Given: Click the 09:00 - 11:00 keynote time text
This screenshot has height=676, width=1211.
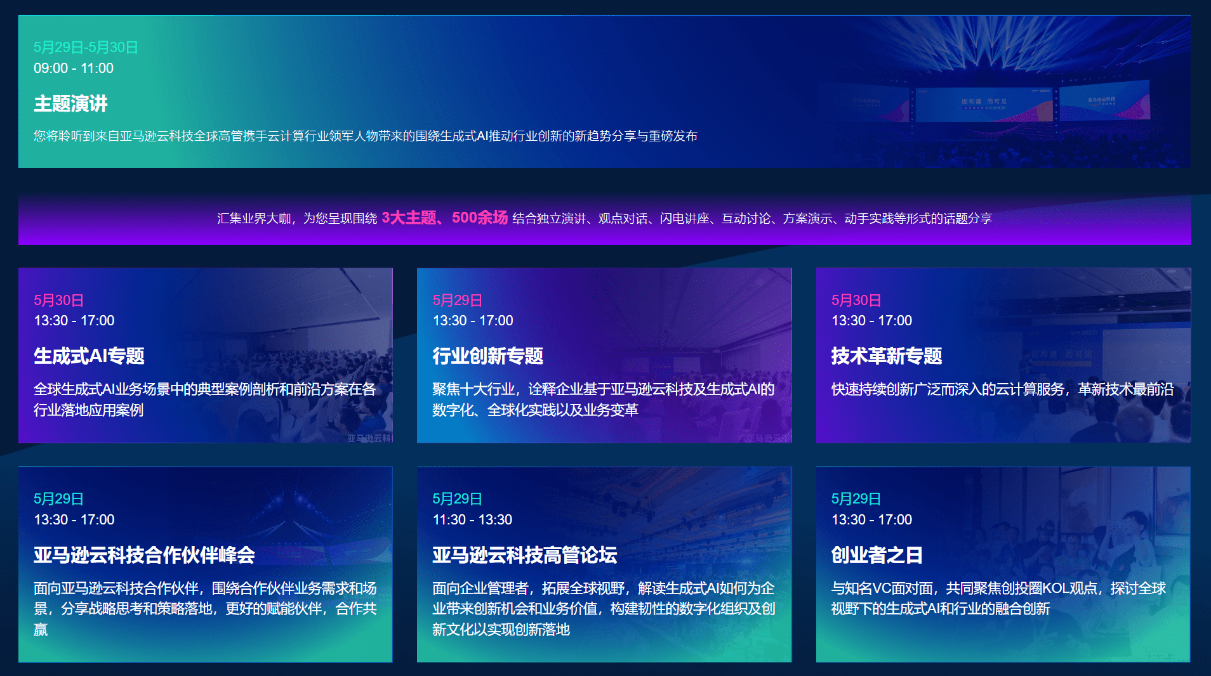Looking at the screenshot, I should coord(73,68).
